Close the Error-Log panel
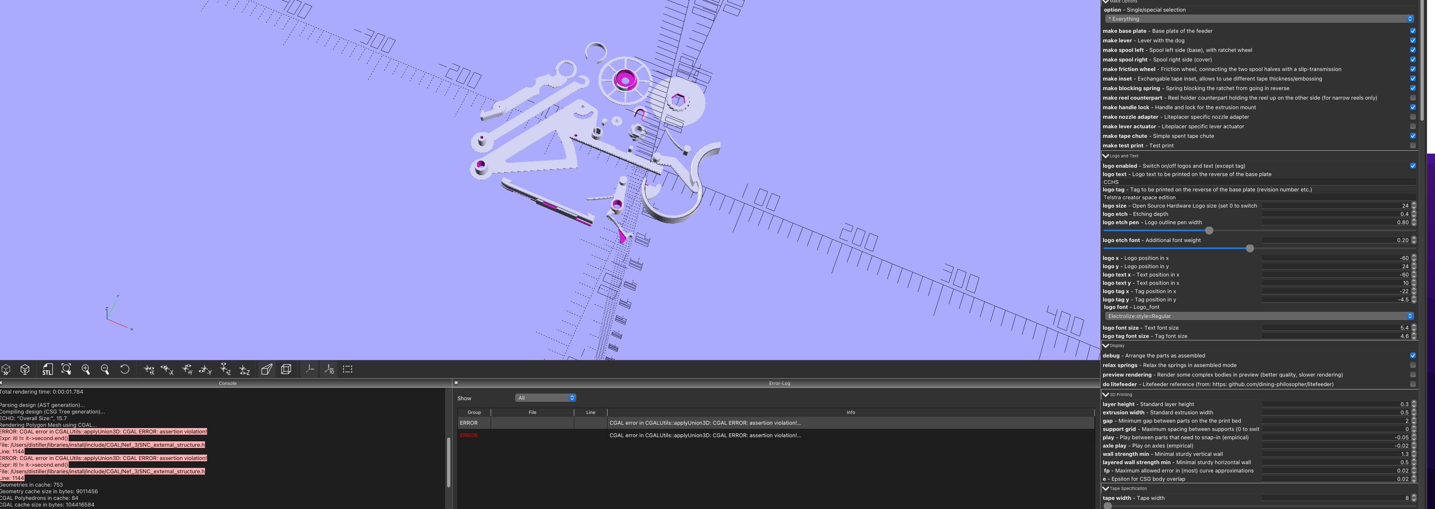 tap(456, 383)
